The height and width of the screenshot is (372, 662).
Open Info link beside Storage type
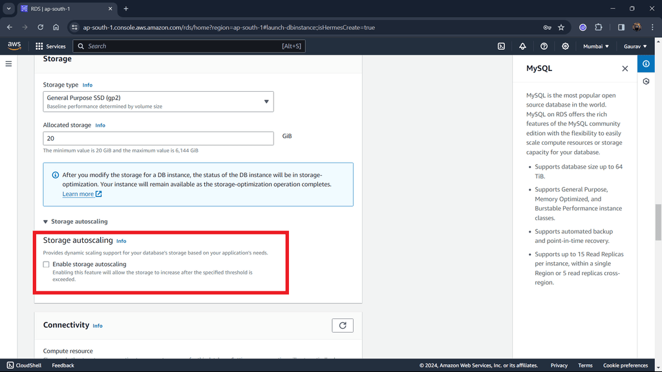(87, 85)
